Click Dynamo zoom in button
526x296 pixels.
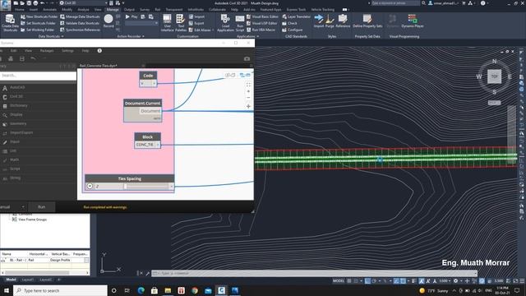[248, 91]
